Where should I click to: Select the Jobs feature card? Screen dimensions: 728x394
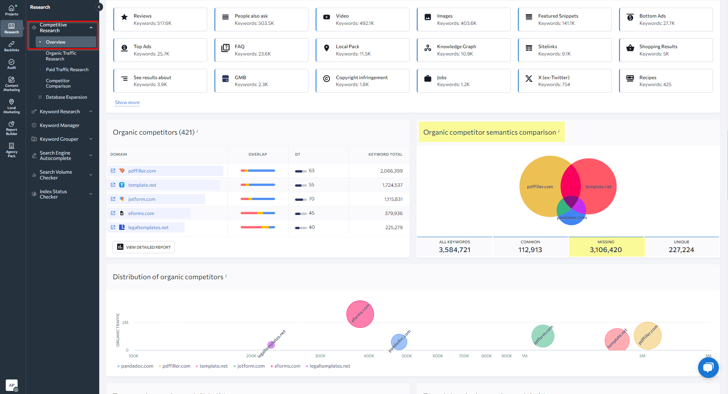pyautogui.click(x=464, y=81)
